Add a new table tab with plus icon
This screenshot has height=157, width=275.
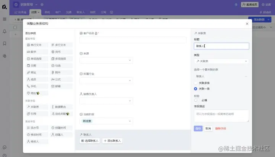click(112, 12)
